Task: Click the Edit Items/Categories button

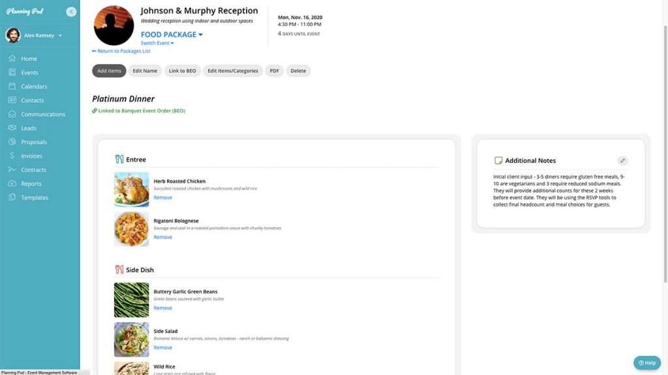Action: coord(233,70)
